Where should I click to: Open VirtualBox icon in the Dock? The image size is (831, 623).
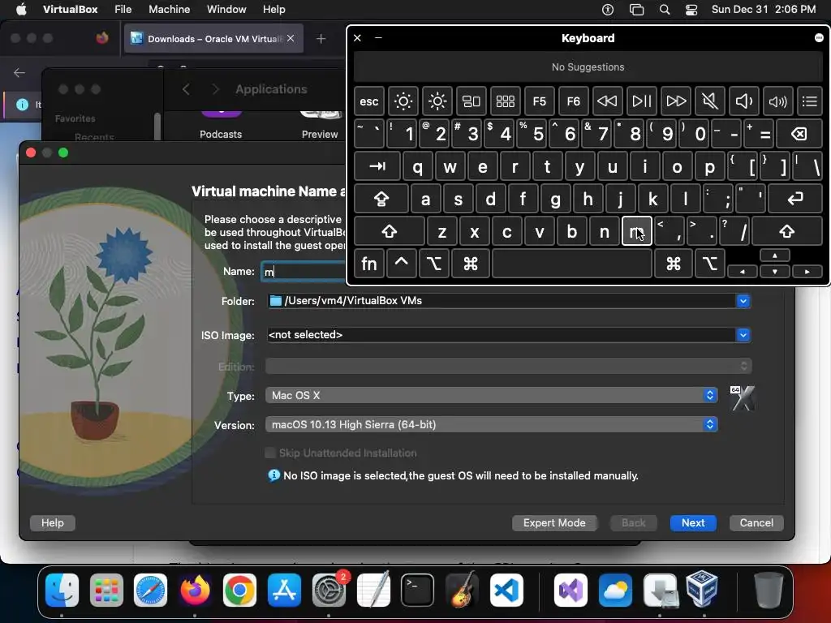click(703, 588)
